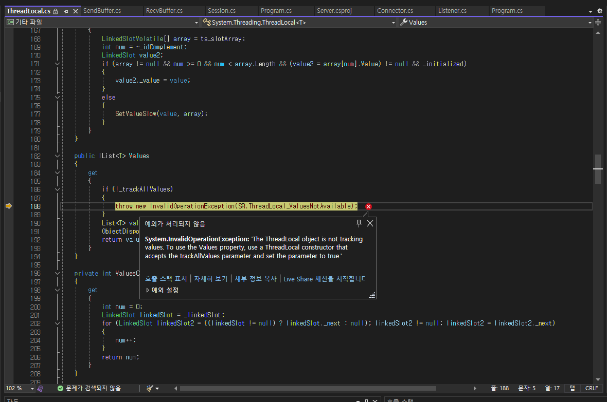The height and width of the screenshot is (402, 607).
Task: Click the horizontal scrollbar right arrow
Action: coord(475,389)
